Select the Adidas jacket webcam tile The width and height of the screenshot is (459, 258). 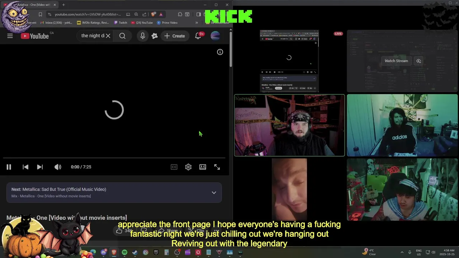point(402,125)
